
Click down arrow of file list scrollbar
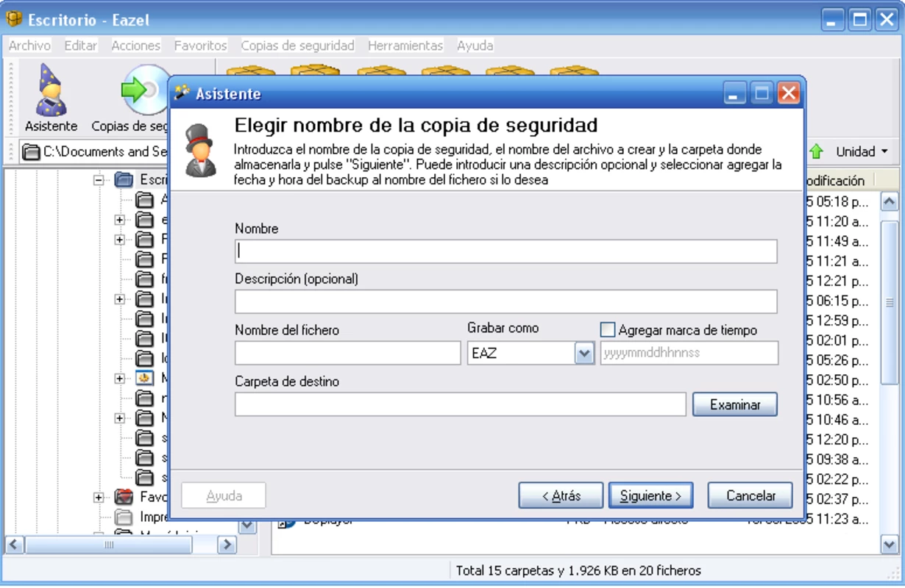(890, 545)
